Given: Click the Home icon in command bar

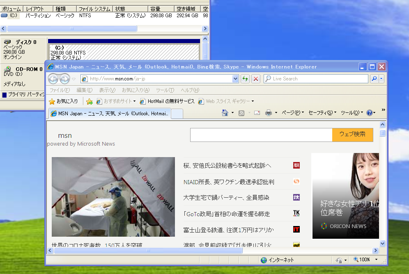Looking at the screenshot, I should pyautogui.click(x=225, y=113).
